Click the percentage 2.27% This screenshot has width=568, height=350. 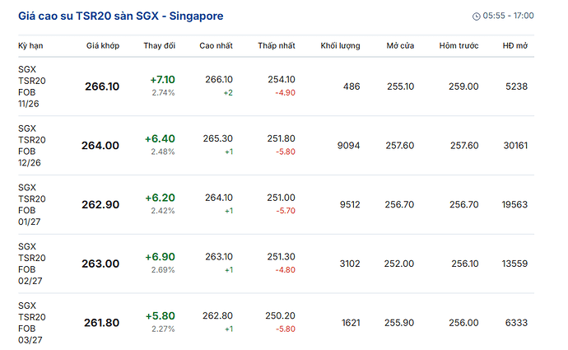coord(163,329)
